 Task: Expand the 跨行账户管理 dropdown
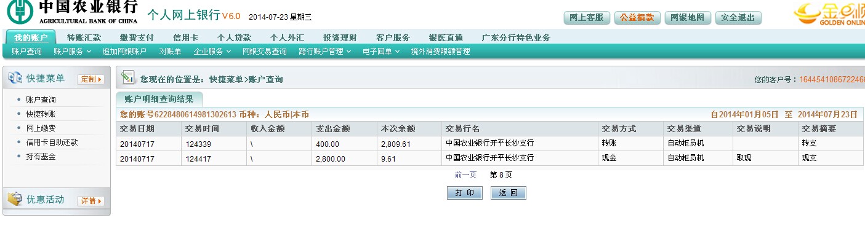[x=324, y=52]
